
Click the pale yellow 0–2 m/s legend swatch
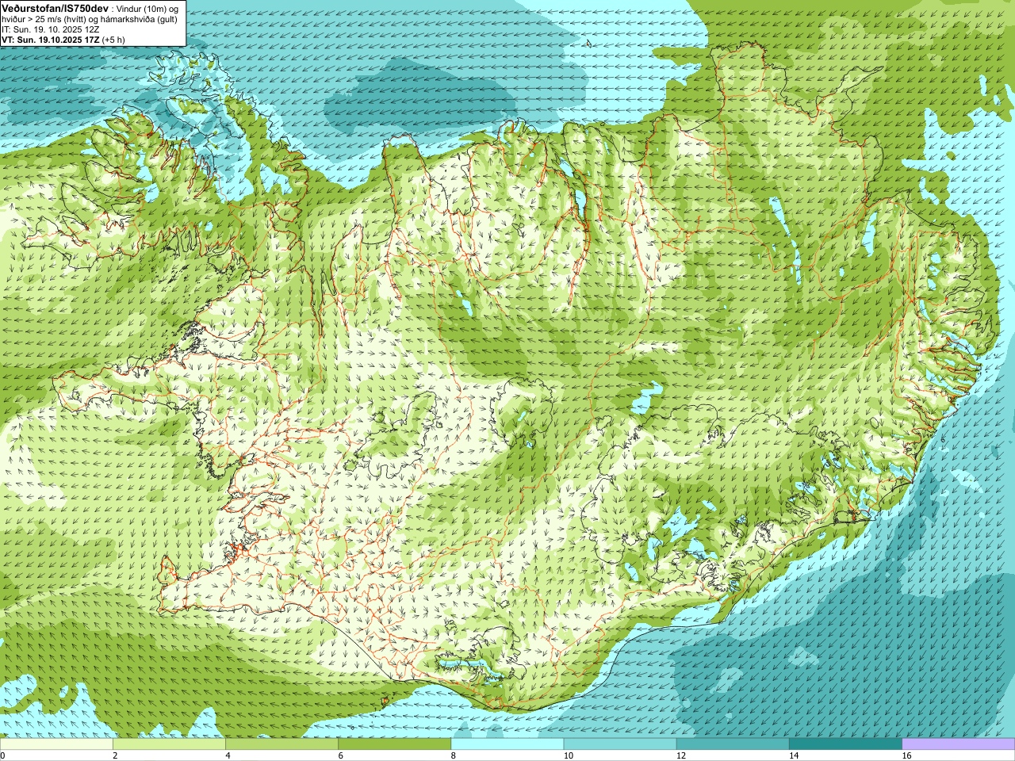(x=56, y=744)
